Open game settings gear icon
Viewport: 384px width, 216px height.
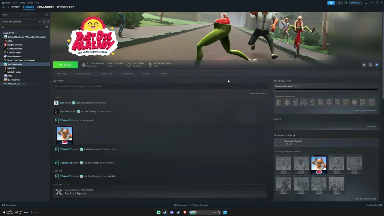364,65
